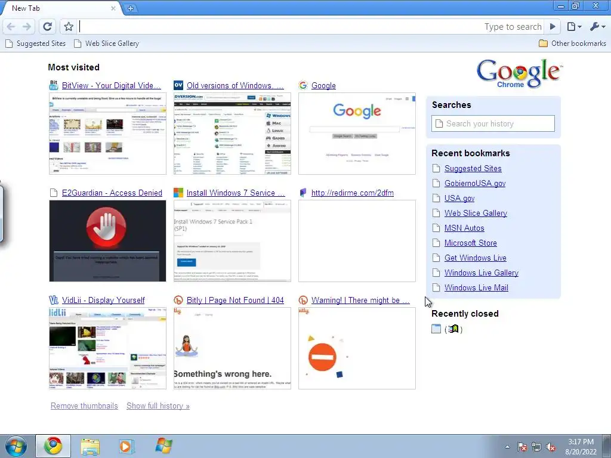This screenshot has width=611, height=458.
Task: Open the Get Windows Live bookmark
Action: click(476, 258)
